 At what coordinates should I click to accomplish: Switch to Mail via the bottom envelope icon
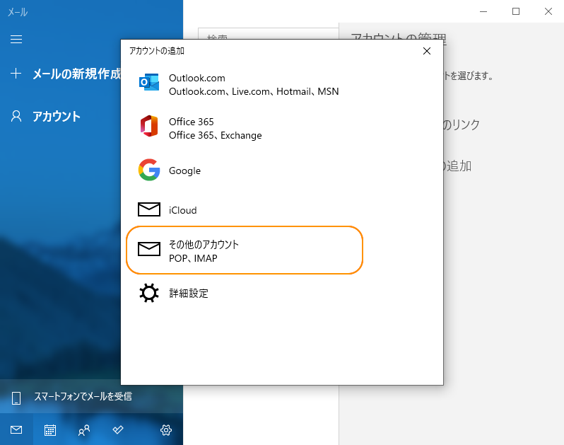[16, 429]
